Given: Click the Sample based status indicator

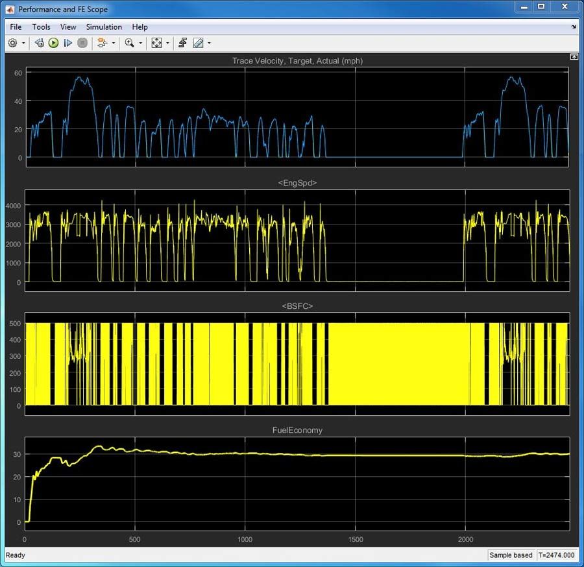Looking at the screenshot, I should coord(510,555).
